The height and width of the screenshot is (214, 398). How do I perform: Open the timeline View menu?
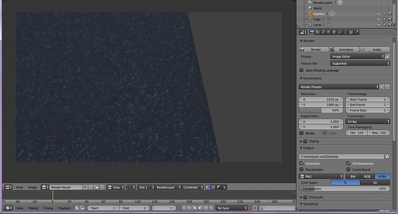pyautogui.click(x=20, y=208)
